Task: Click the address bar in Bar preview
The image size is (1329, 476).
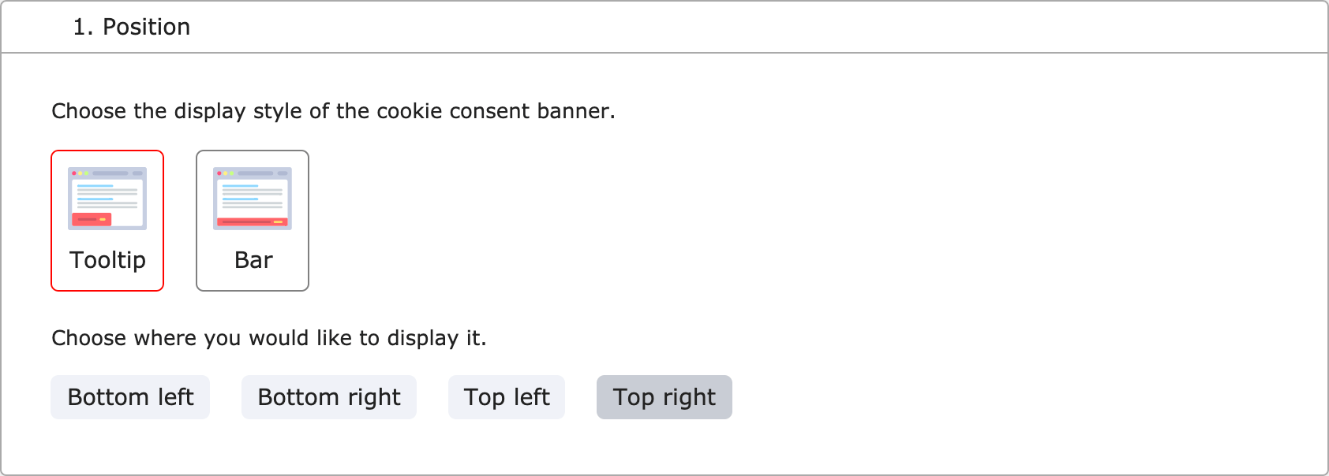Action: (256, 173)
